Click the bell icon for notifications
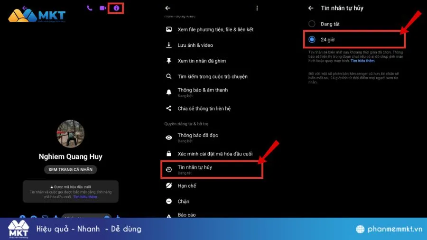The width and height of the screenshot is (427, 240). 169,92
